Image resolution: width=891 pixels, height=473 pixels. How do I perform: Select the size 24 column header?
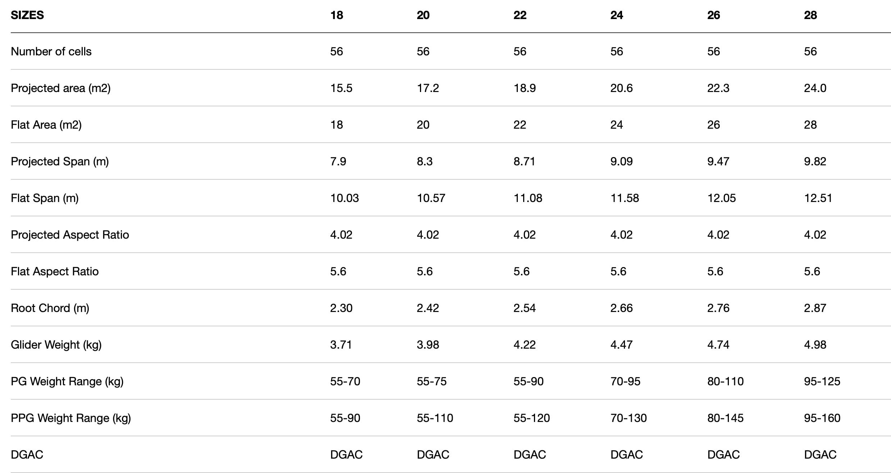pyautogui.click(x=616, y=15)
